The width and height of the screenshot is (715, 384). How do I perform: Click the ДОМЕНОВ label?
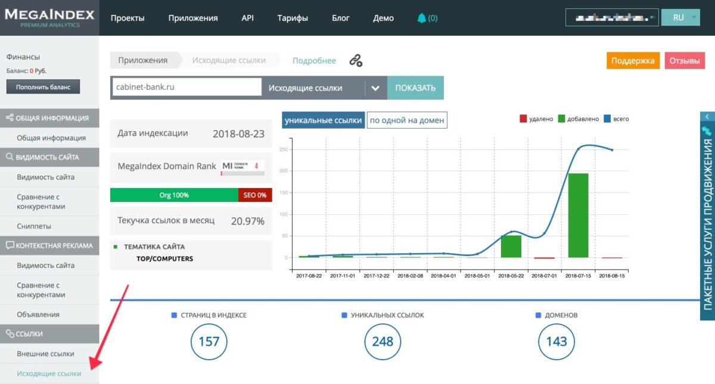[x=561, y=315]
